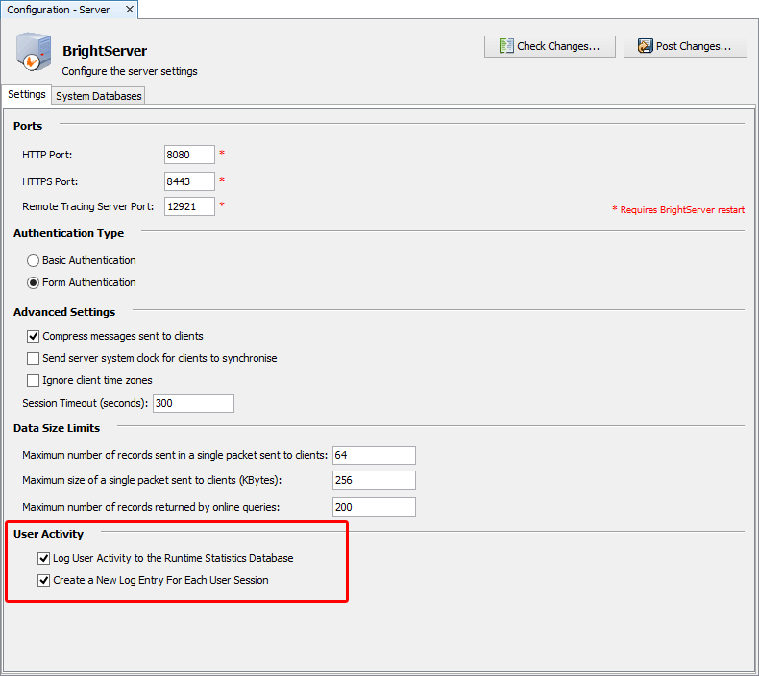Click the Check Changes button
The width and height of the screenshot is (759, 676).
pyautogui.click(x=550, y=46)
